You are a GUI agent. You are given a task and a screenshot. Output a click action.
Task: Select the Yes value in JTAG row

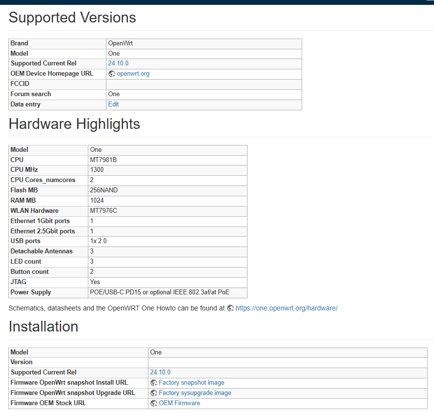click(x=95, y=282)
